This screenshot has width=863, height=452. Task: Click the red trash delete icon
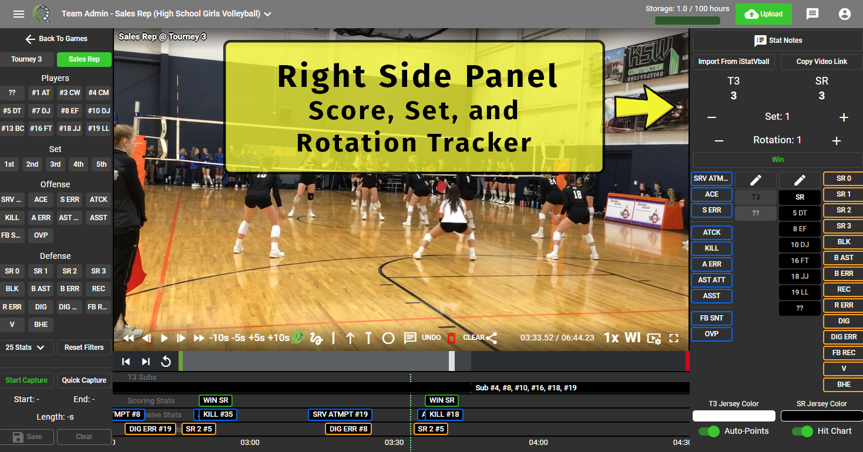pyautogui.click(x=451, y=338)
